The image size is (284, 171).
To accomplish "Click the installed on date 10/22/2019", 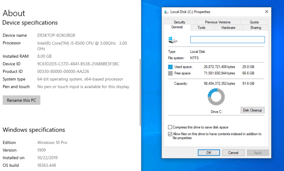I will pos(48,158).
